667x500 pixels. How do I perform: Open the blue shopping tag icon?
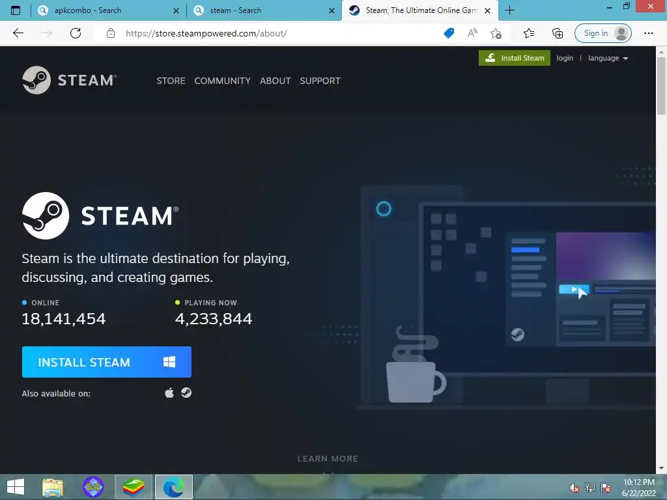pyautogui.click(x=449, y=33)
